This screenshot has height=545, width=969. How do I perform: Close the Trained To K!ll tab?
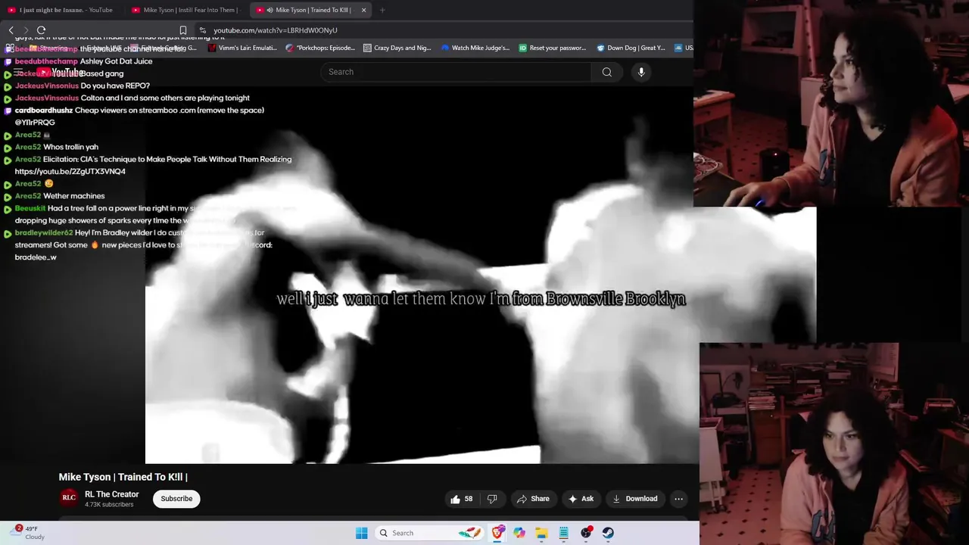(363, 10)
